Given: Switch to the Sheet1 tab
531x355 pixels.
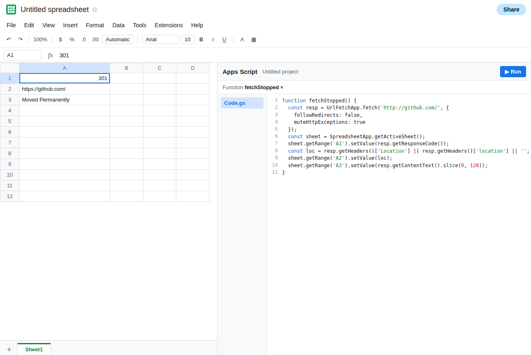Looking at the screenshot, I should pyautogui.click(x=34, y=349).
